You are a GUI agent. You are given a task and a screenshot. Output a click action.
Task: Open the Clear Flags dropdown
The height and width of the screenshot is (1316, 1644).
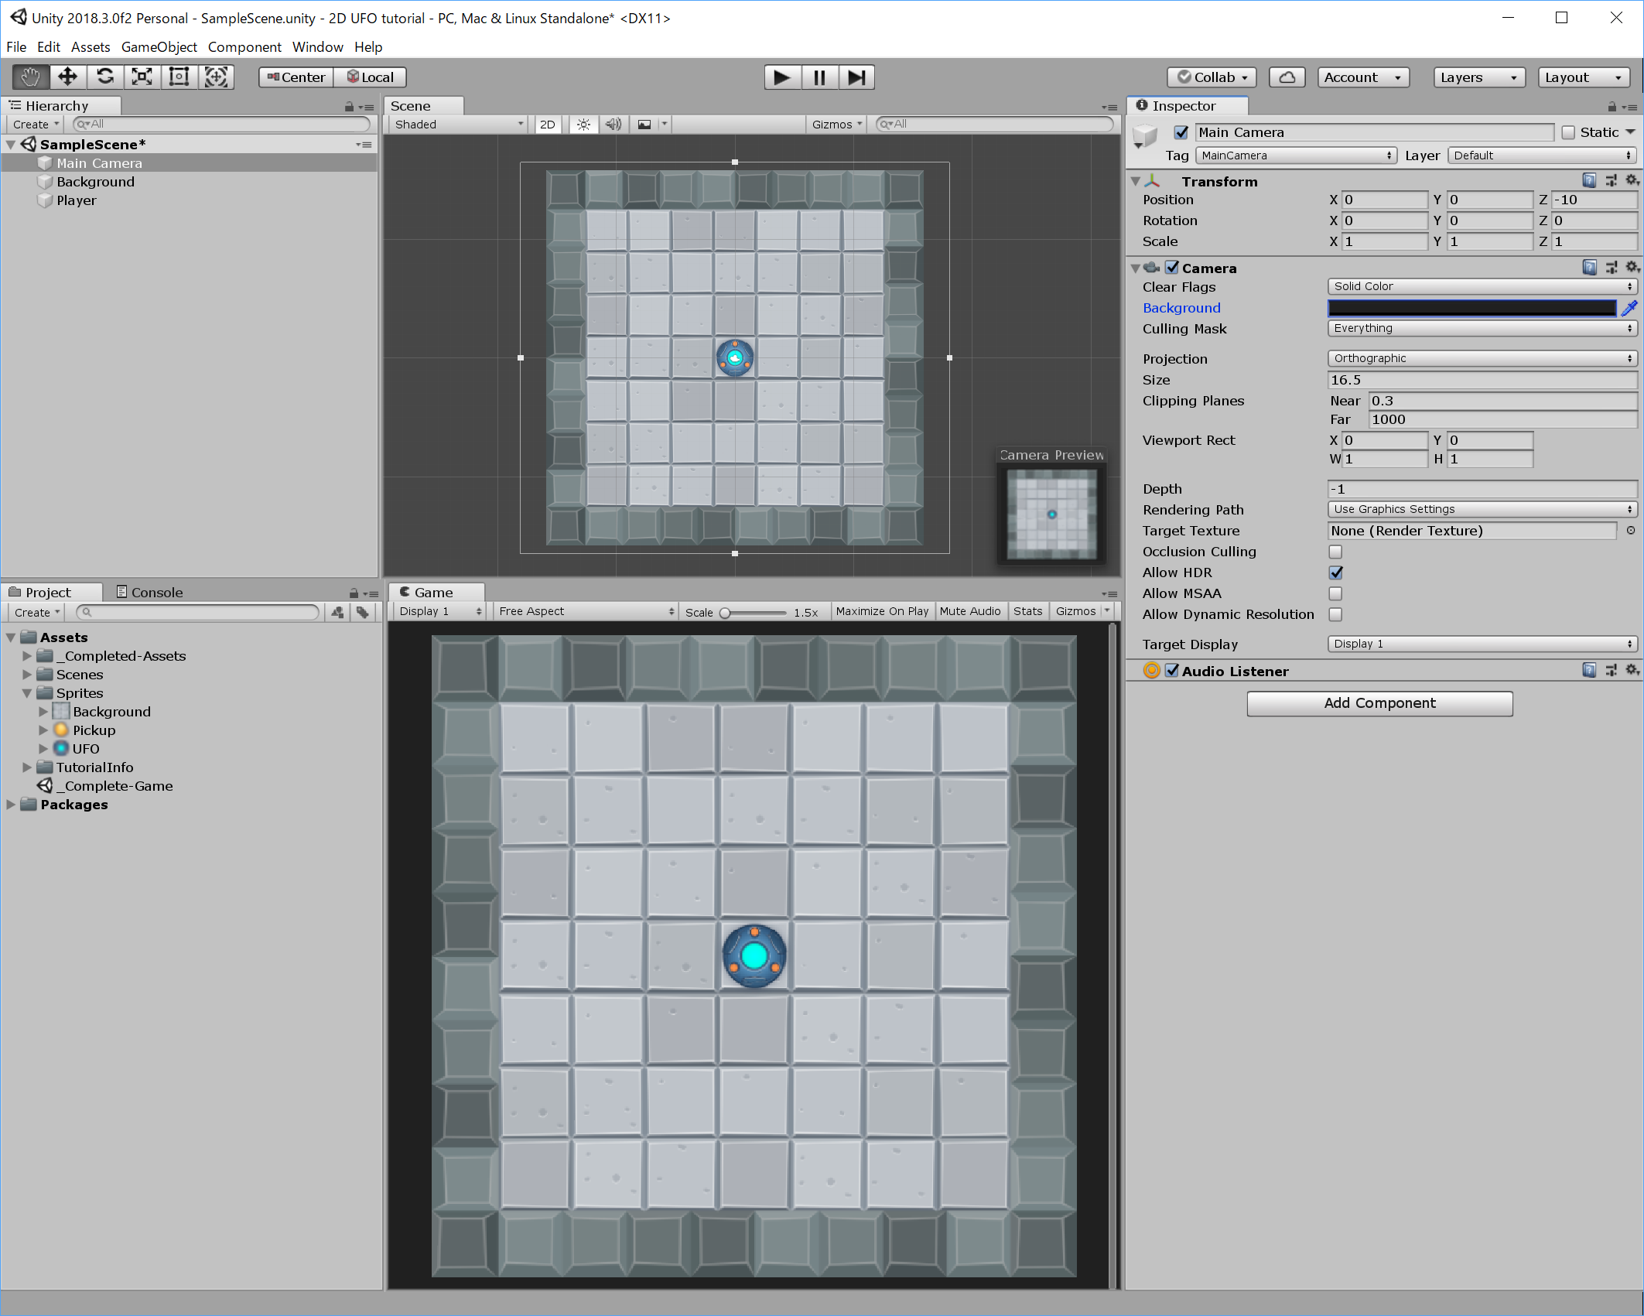1482,286
